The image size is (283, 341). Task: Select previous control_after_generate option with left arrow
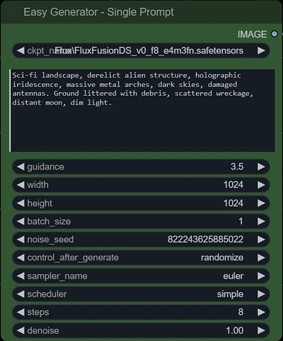click(21, 258)
